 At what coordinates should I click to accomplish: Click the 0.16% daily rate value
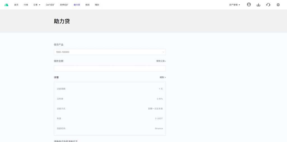point(159,99)
